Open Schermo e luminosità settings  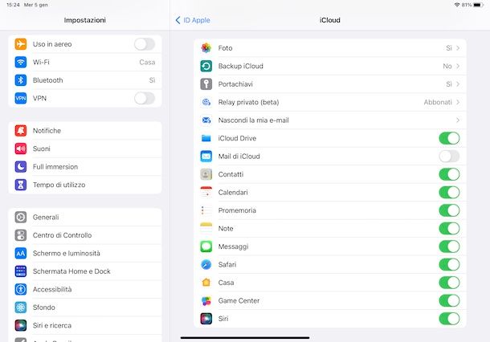[85, 254]
